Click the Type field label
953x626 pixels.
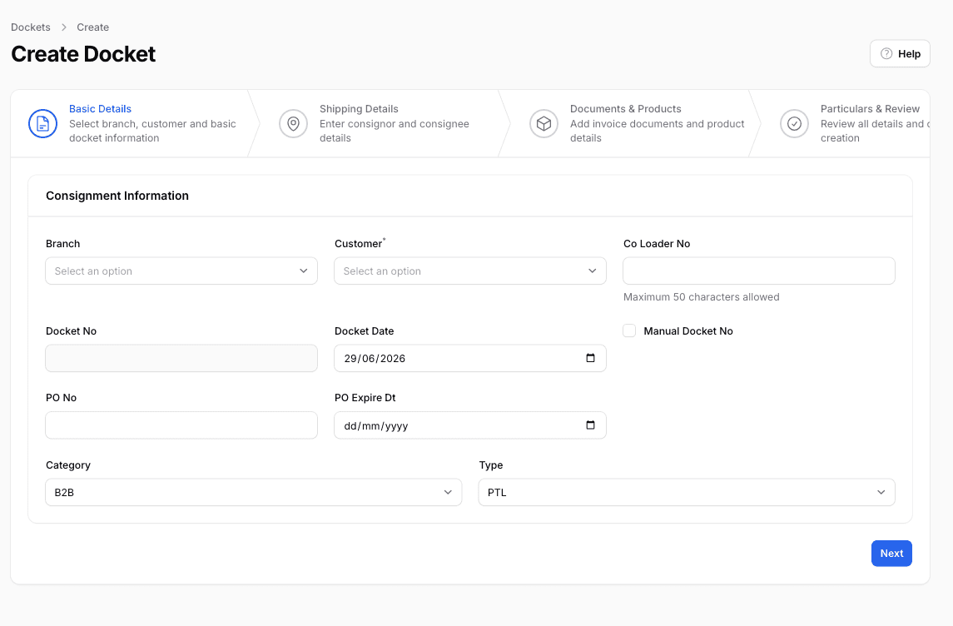point(490,465)
